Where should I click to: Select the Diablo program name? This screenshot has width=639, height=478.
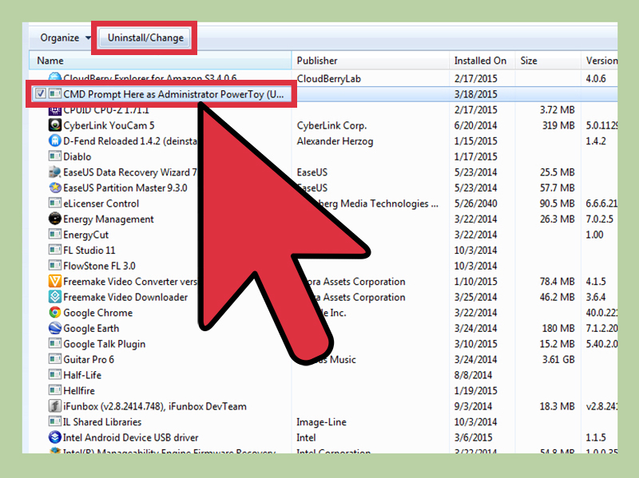coord(77,156)
